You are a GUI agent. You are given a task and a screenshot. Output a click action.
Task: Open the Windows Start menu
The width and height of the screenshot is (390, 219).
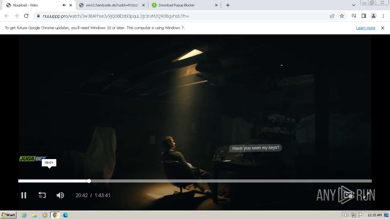(9, 215)
